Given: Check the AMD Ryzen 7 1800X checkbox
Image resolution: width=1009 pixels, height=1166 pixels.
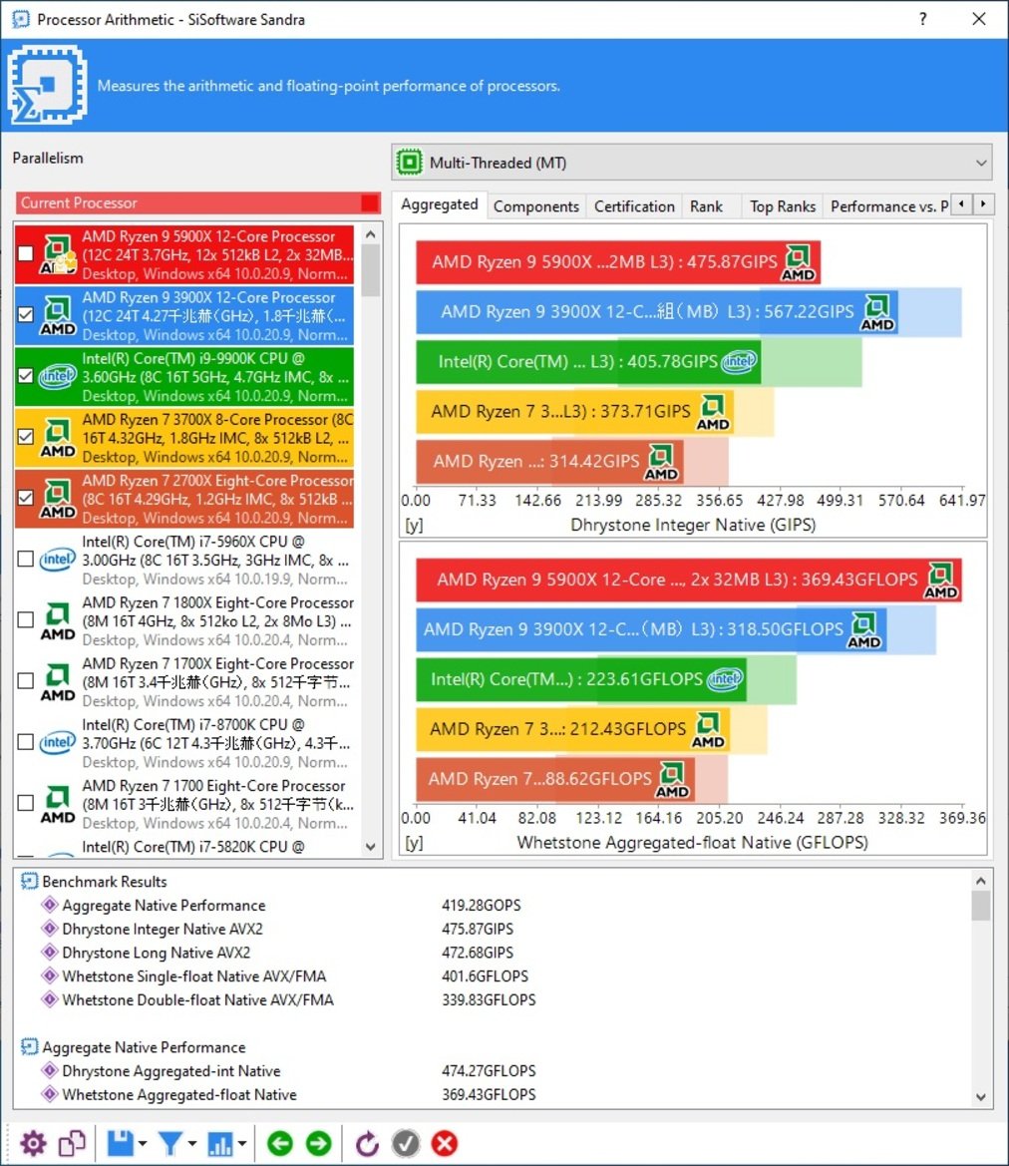Looking at the screenshot, I should [26, 619].
